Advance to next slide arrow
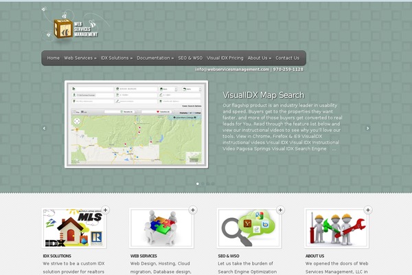The height and width of the screenshot is (275, 412). pyautogui.click(x=367, y=128)
